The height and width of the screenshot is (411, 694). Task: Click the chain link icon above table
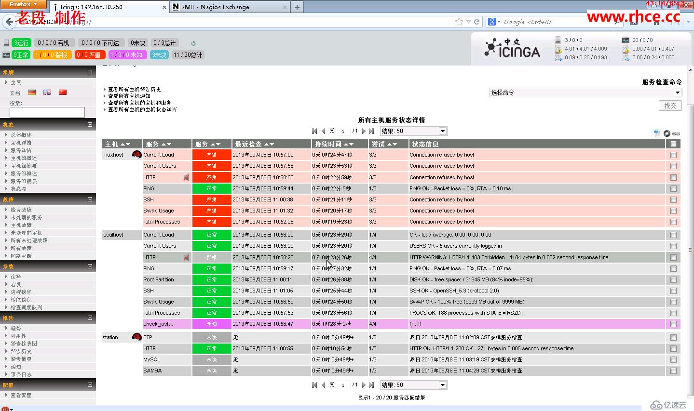click(676, 133)
